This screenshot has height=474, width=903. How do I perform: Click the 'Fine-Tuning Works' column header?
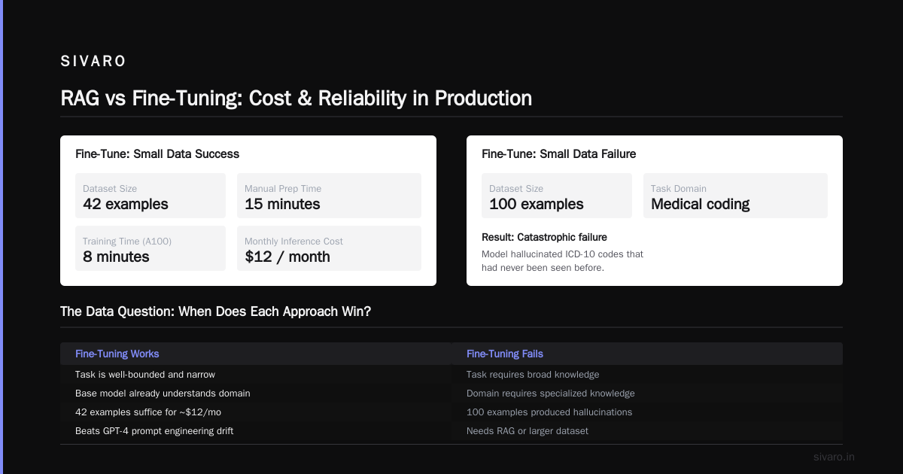(x=117, y=354)
